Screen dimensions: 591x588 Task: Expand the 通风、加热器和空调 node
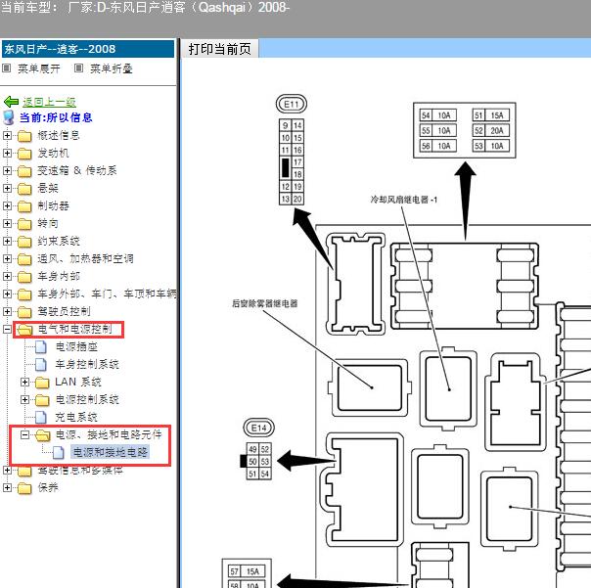[x=7, y=258]
